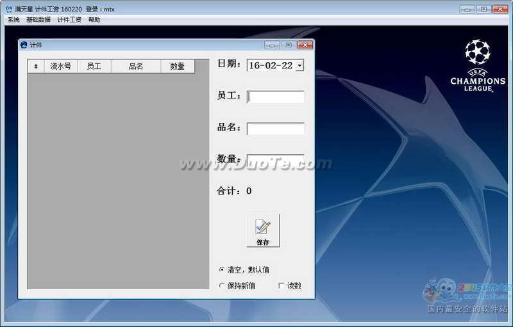Click the # column header

[x=36, y=67]
